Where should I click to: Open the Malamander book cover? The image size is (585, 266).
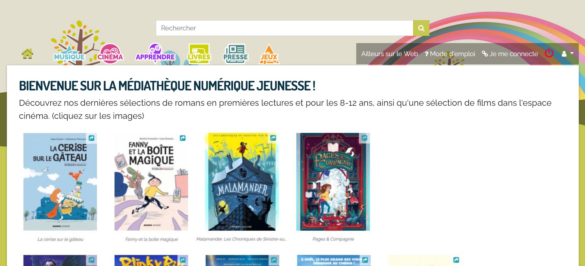242,182
